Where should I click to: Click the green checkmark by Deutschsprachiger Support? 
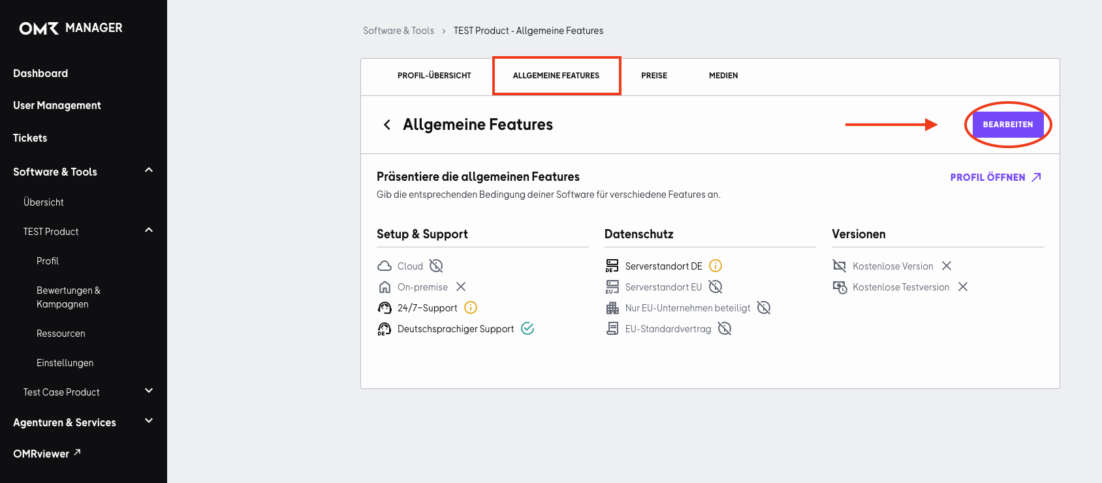[x=527, y=328]
